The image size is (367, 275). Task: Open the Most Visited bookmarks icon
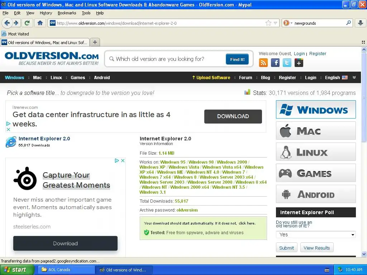4,34
